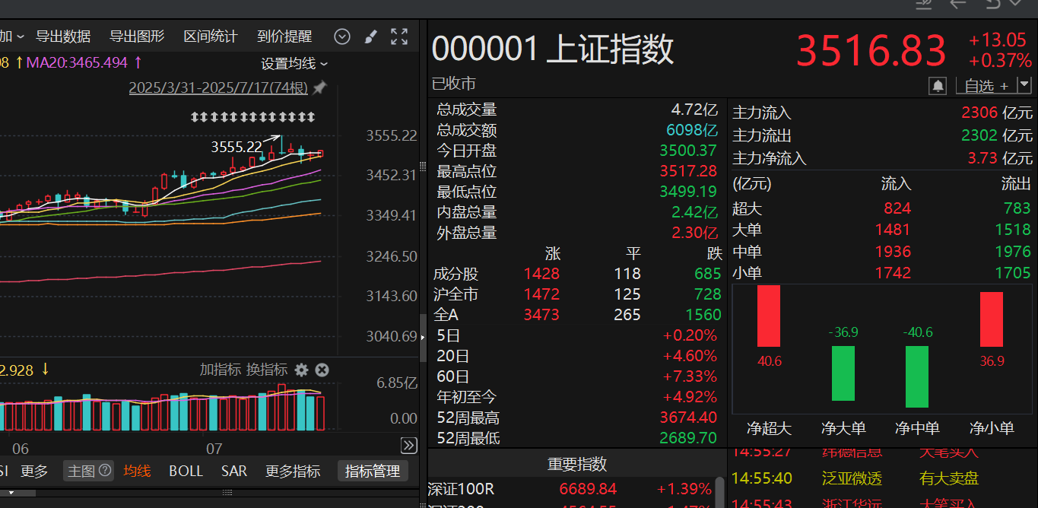Expand the 更多指标 list
Viewport: 1038px width, 508px height.
(293, 471)
